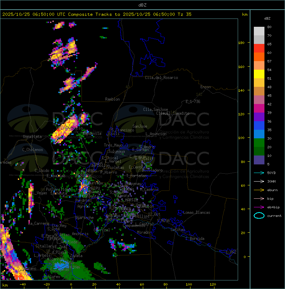
Task: Click the C_Chilenos map label
Action: [x=33, y=150]
